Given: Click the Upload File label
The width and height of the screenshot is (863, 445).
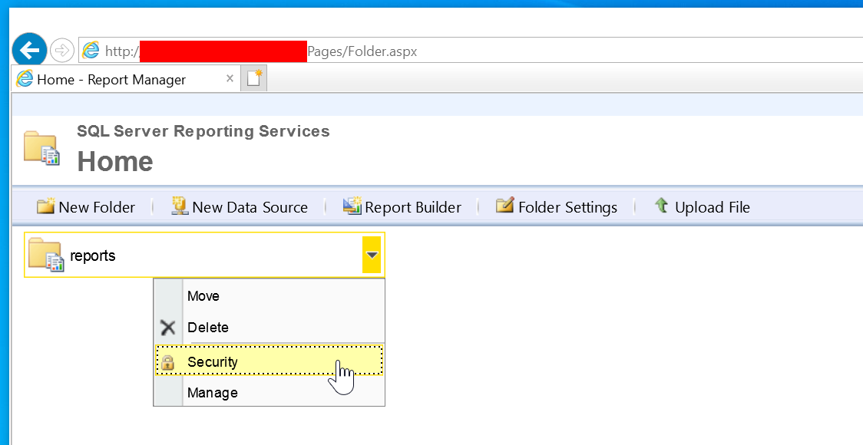Looking at the screenshot, I should click(713, 207).
